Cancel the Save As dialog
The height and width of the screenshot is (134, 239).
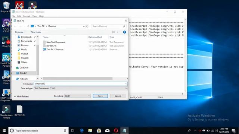coord(118,96)
